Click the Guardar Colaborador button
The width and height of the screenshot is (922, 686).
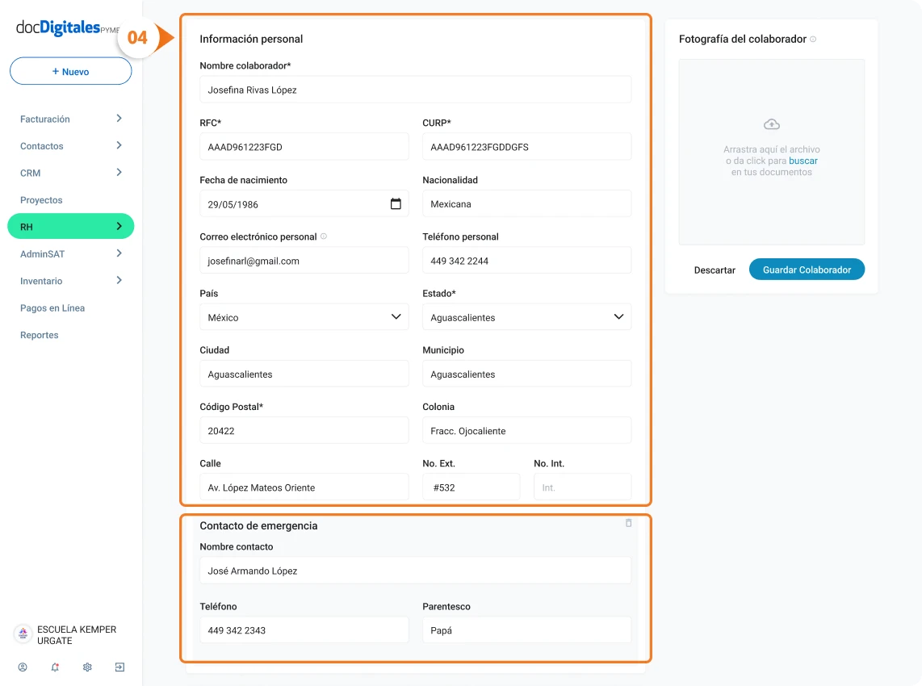point(807,270)
